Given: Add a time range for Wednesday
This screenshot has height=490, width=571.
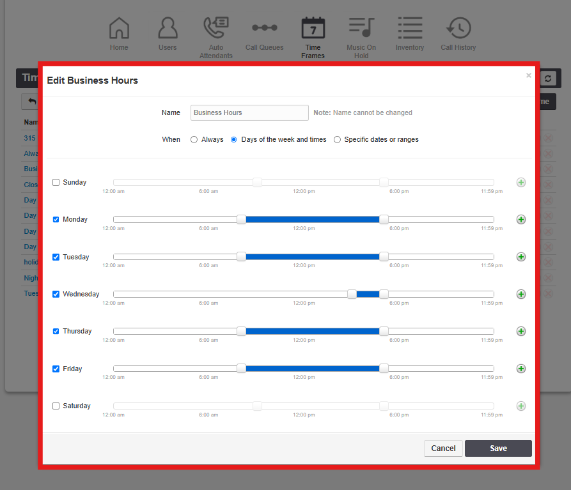Looking at the screenshot, I should coord(521,294).
